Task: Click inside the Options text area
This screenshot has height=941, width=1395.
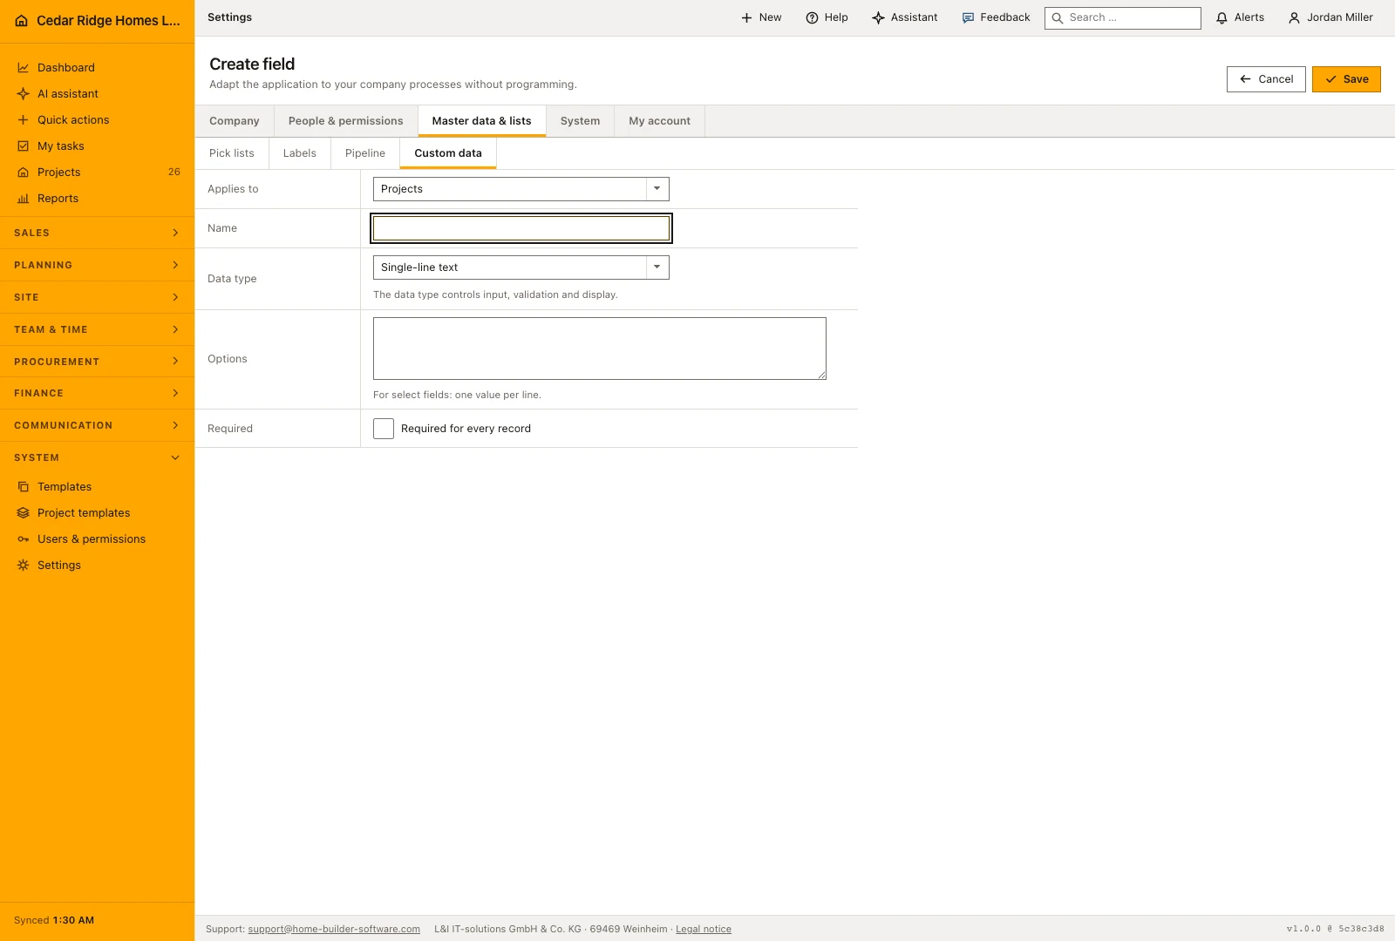Action: [600, 349]
